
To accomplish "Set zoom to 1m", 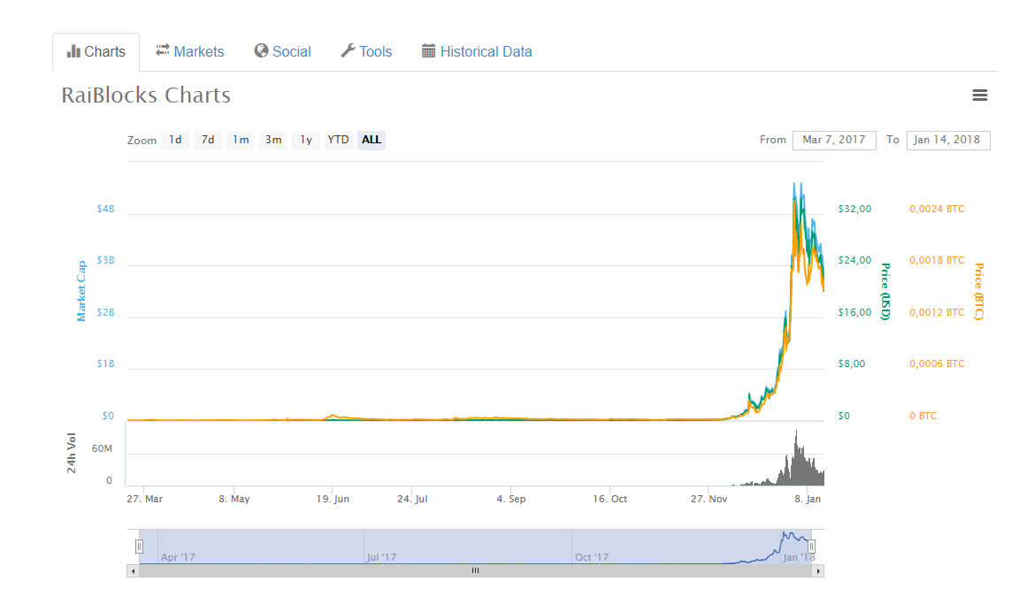I will tap(241, 140).
